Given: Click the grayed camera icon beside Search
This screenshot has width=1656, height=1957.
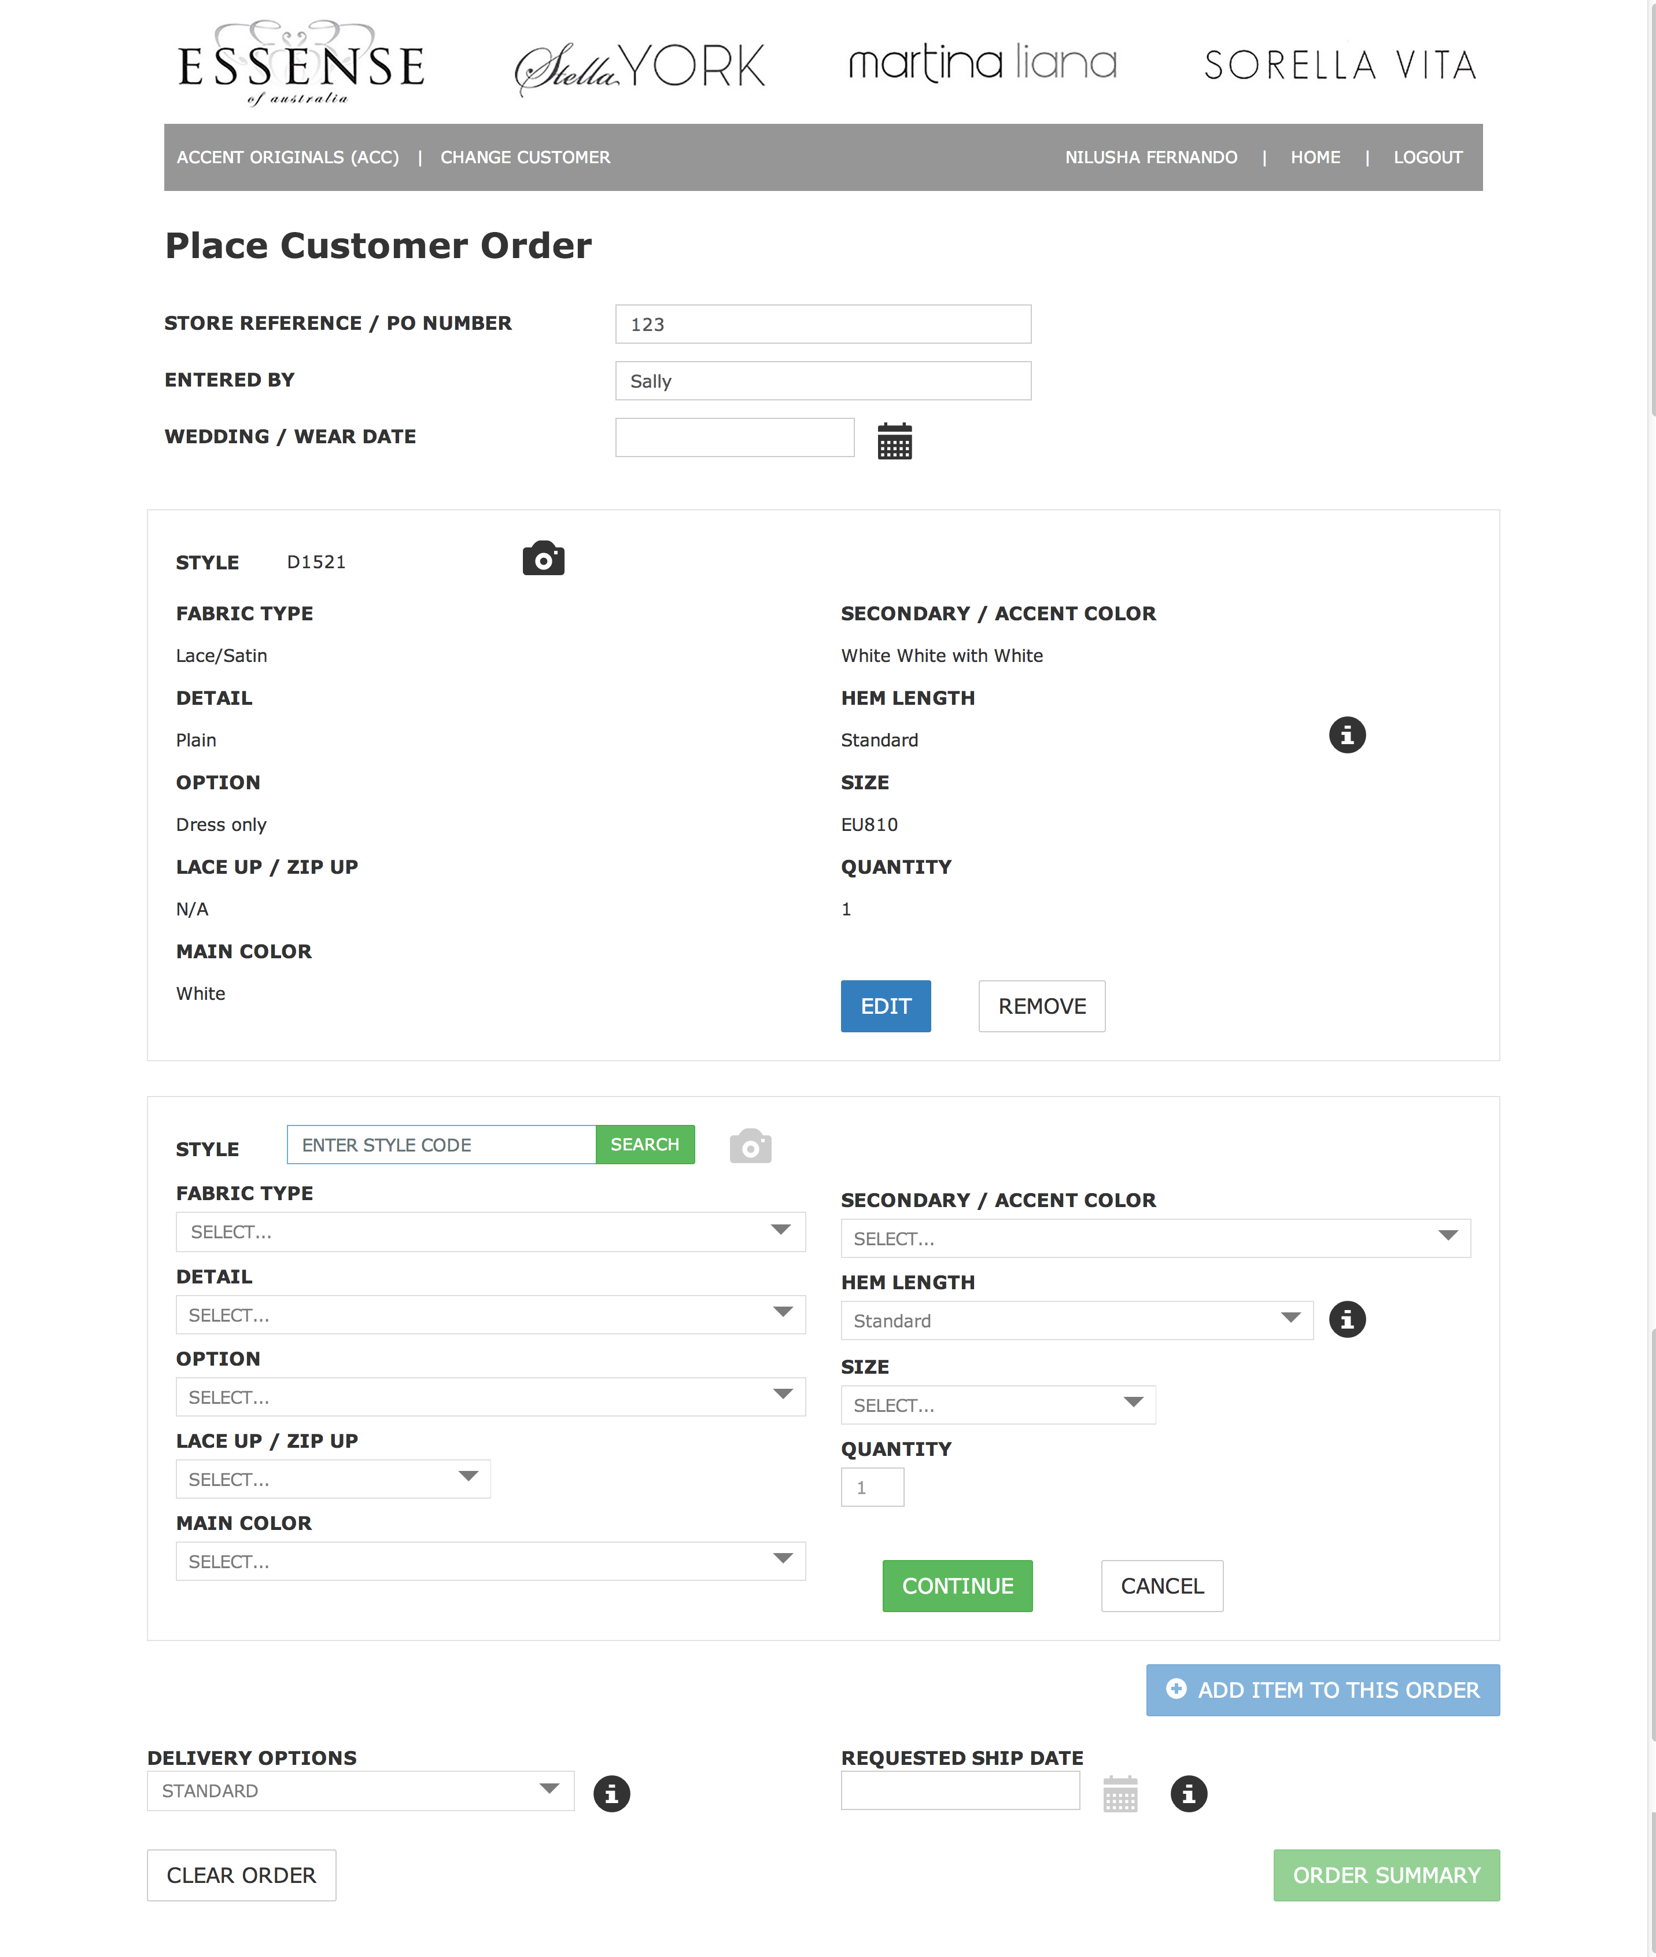Looking at the screenshot, I should point(749,1146).
